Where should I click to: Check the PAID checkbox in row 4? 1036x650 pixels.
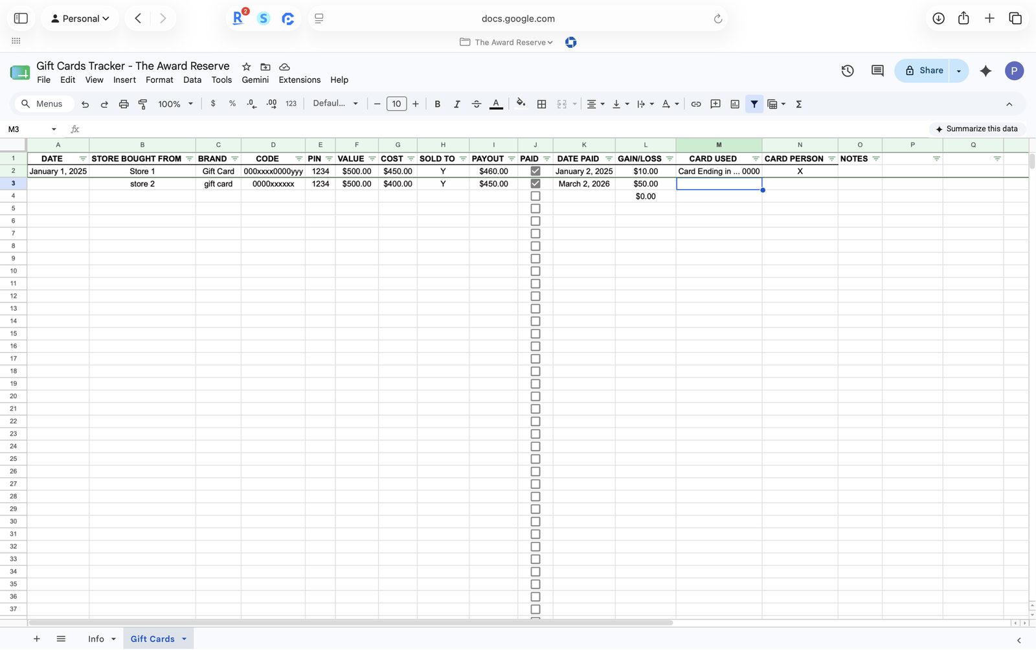535,196
